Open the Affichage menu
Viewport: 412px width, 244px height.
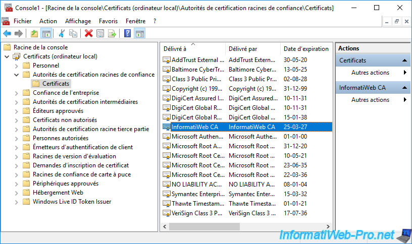(78, 21)
